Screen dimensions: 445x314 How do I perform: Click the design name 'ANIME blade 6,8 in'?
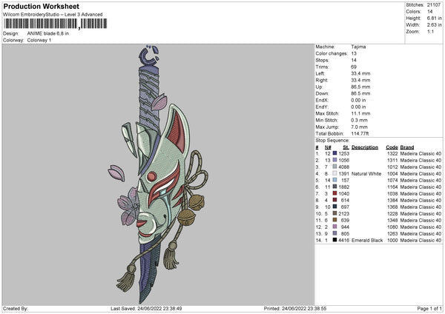pyautogui.click(x=48, y=33)
